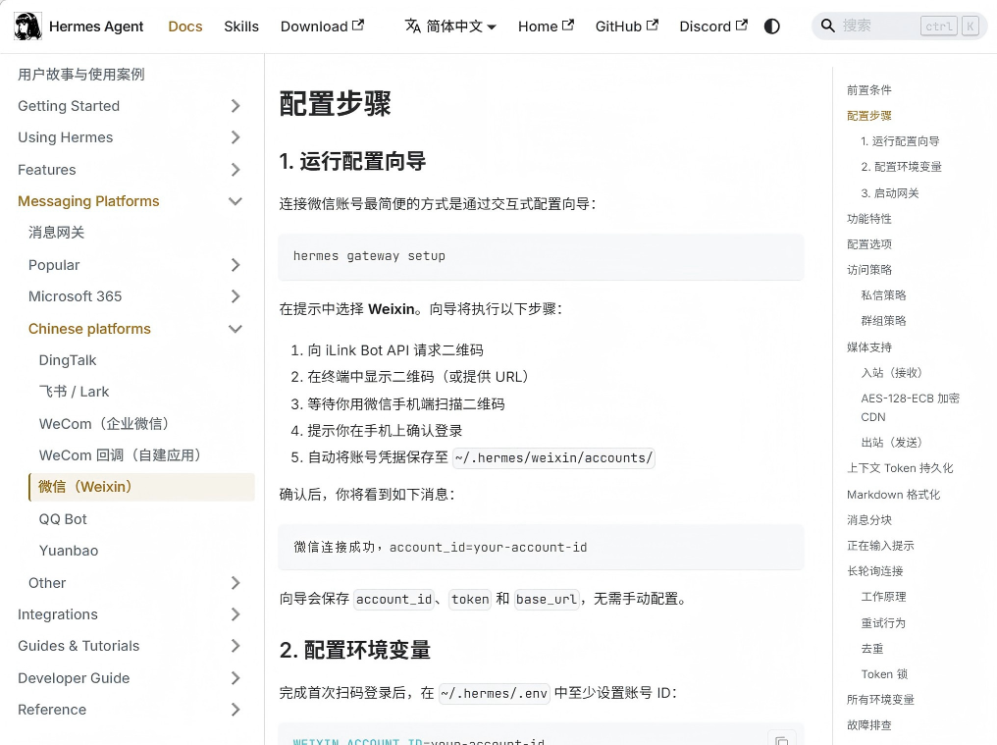This screenshot has height=745, width=997.
Task: Click the 1. 运行配置向导 heading
Action: (x=352, y=162)
